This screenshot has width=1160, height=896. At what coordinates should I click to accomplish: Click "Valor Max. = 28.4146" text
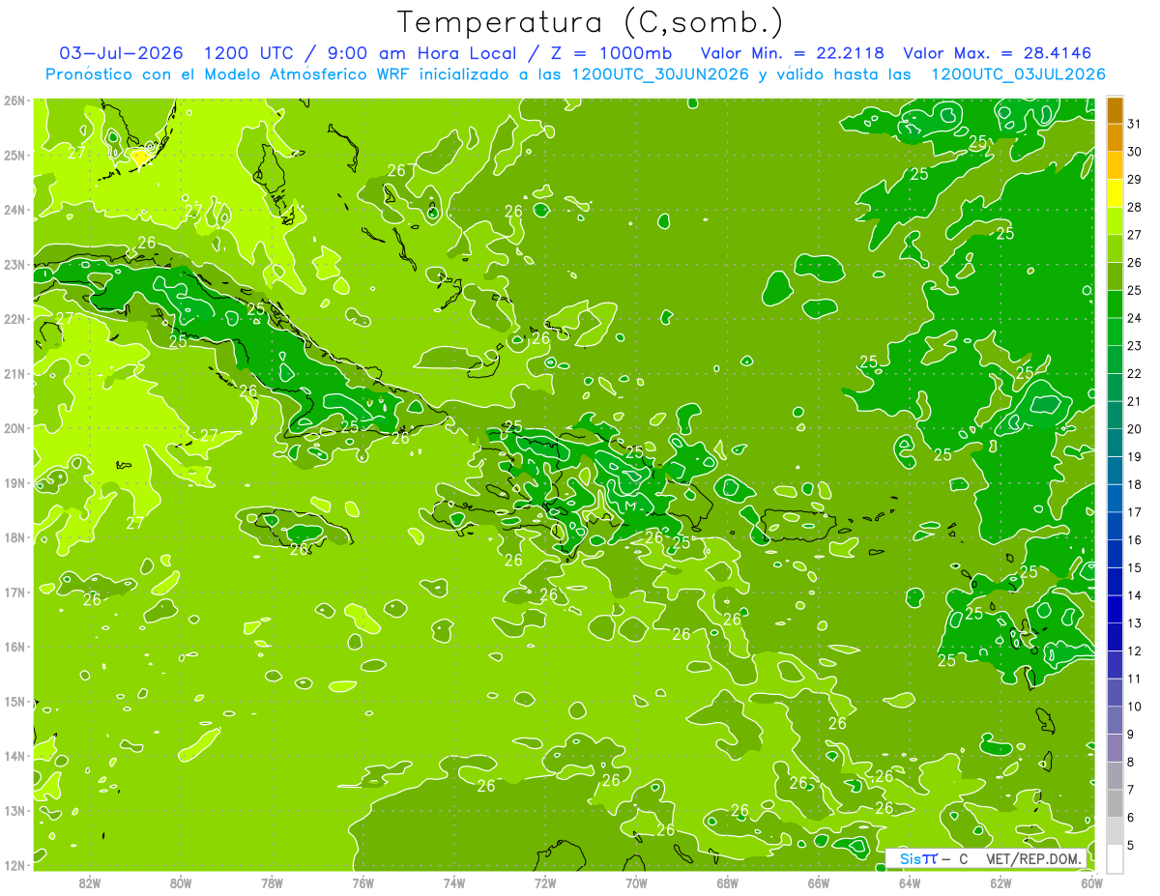click(997, 53)
